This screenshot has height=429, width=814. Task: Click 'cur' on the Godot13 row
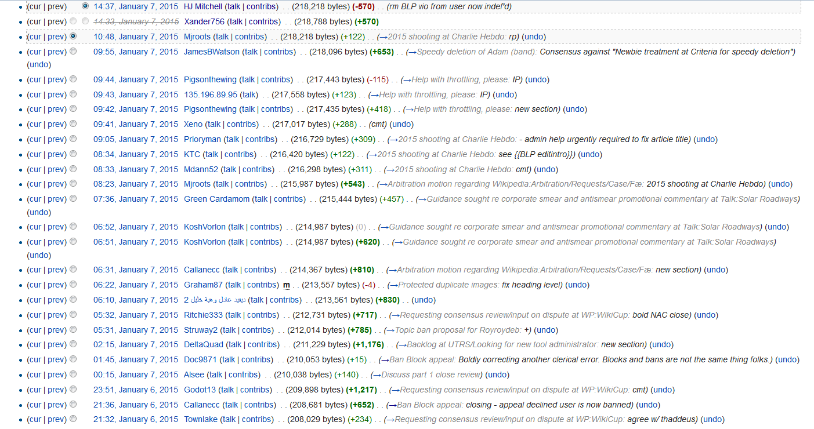click(x=35, y=390)
